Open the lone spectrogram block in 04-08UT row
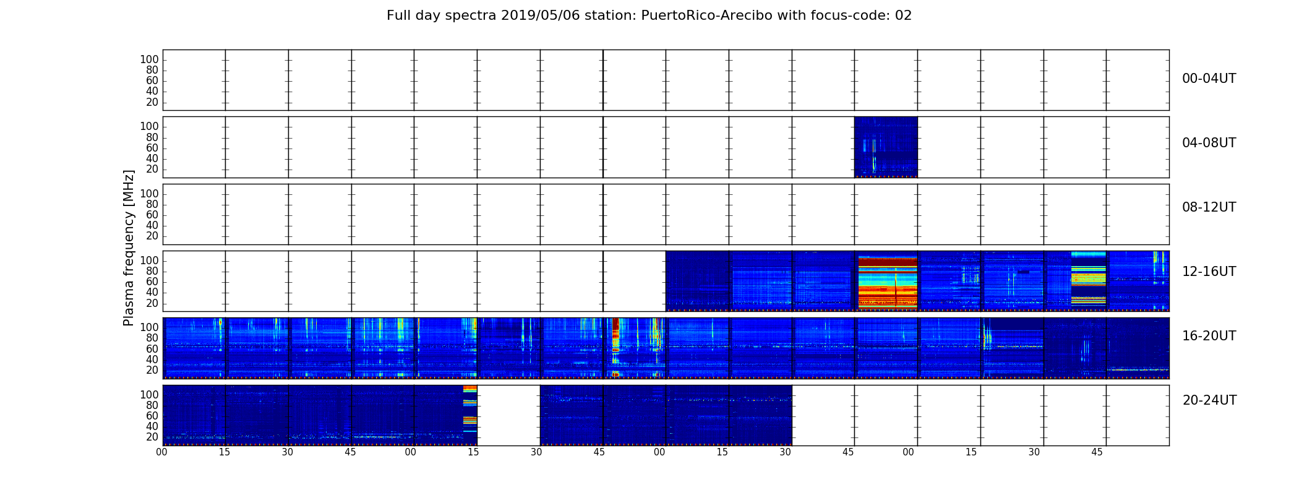Image resolution: width=1299 pixels, height=495 pixels. click(x=886, y=147)
